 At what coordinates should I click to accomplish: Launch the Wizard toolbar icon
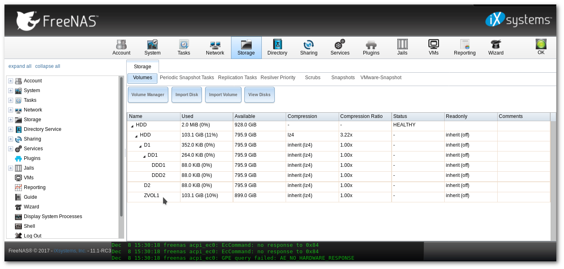pyautogui.click(x=496, y=48)
